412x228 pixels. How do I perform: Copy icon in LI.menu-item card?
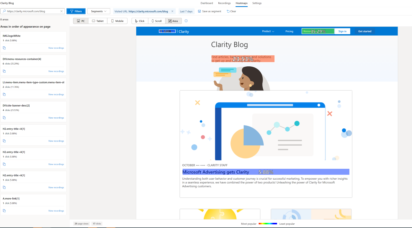point(4,94)
